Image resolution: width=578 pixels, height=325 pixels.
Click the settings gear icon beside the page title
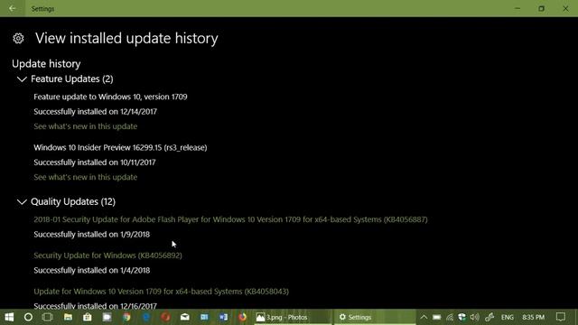tap(18, 38)
